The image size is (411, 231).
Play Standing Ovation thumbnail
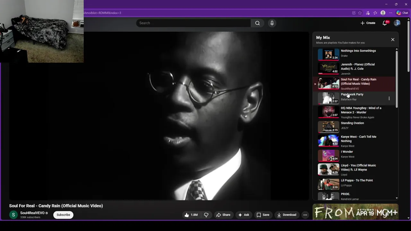[x=328, y=127]
